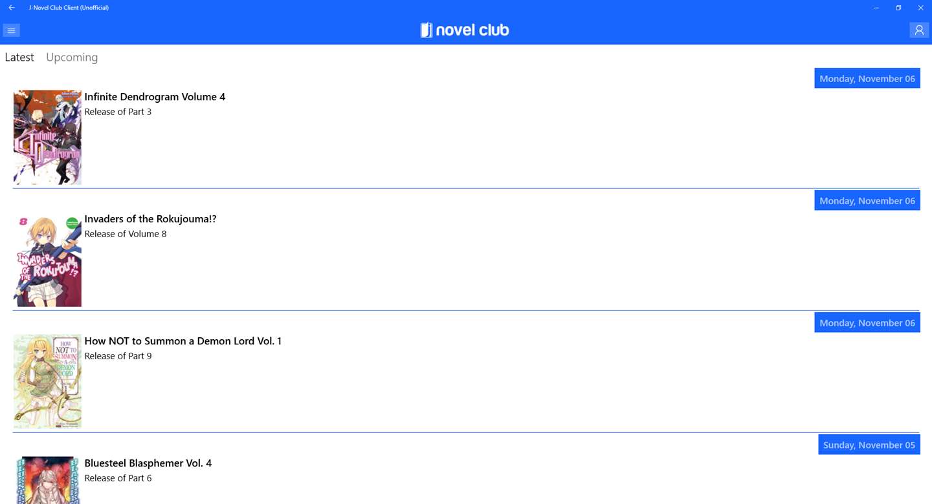The width and height of the screenshot is (932, 504).
Task: Open Bluesteel Blasphemer Vol. 4 title
Action: [x=148, y=463]
